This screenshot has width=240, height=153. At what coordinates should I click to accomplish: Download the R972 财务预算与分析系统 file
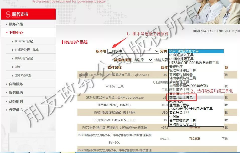point(225,128)
